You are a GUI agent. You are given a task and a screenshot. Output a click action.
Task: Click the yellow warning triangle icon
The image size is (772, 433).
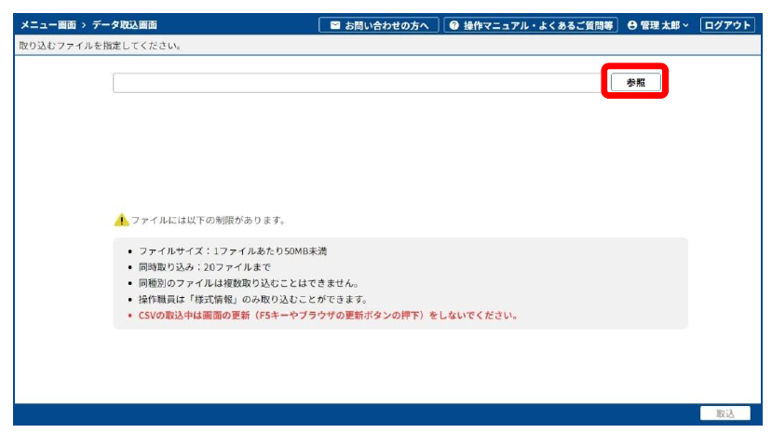121,221
